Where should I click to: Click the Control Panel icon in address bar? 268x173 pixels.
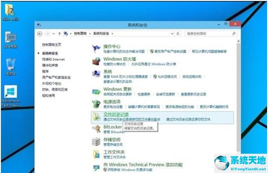click(66, 34)
